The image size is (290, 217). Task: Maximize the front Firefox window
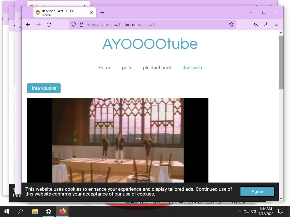[x=264, y=12]
